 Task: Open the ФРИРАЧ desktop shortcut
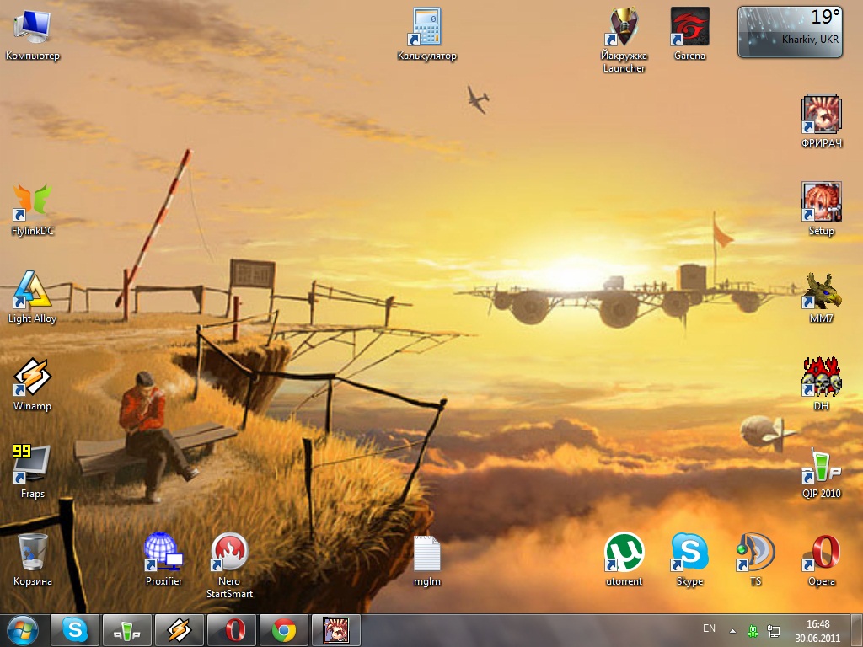point(821,121)
